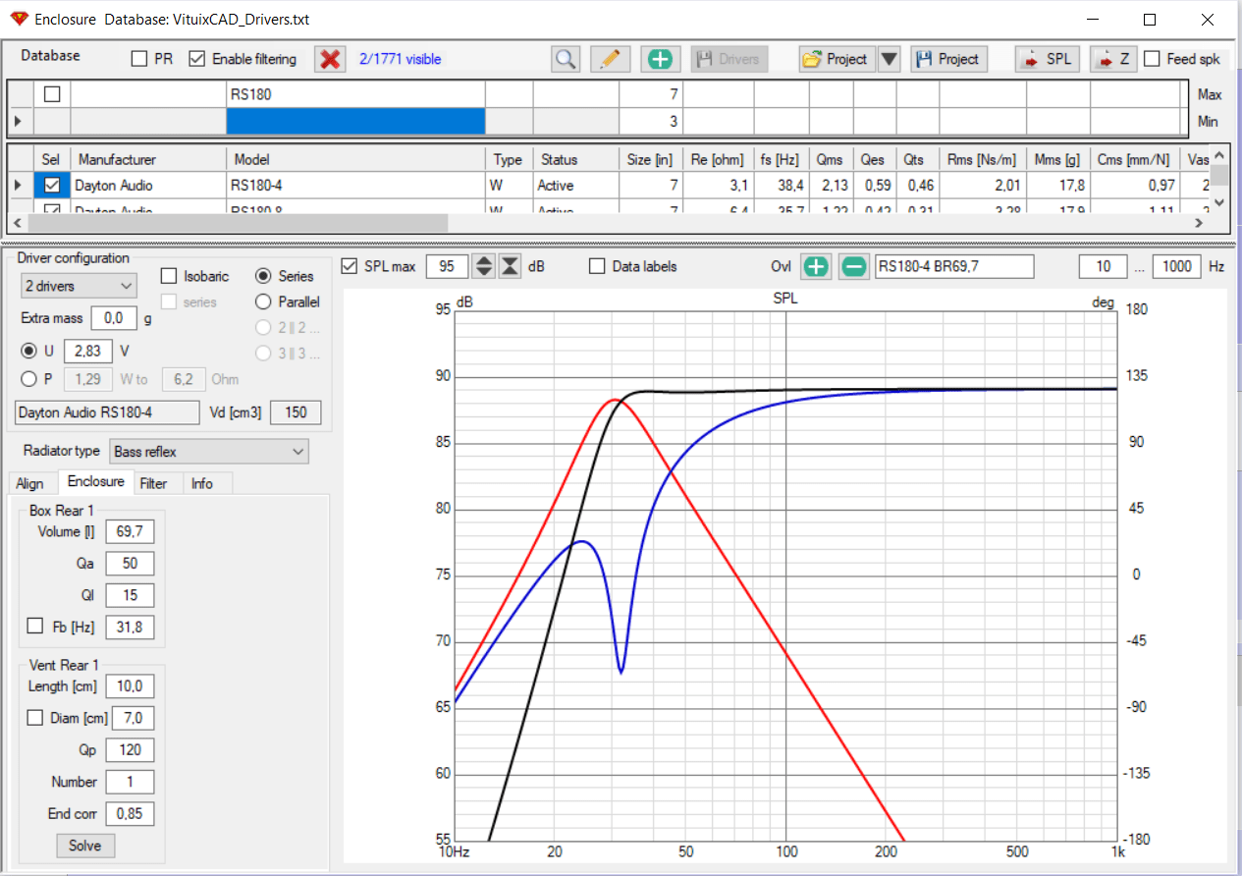Viewport: 1242px width, 876px height.
Task: Switch to the Align tab
Action: pyautogui.click(x=30, y=483)
